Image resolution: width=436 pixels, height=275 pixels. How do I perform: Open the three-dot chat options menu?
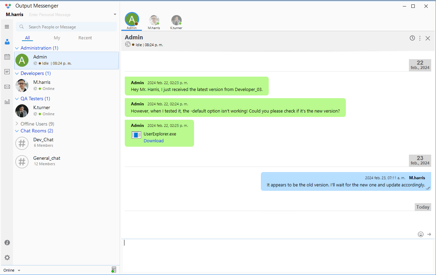420,38
